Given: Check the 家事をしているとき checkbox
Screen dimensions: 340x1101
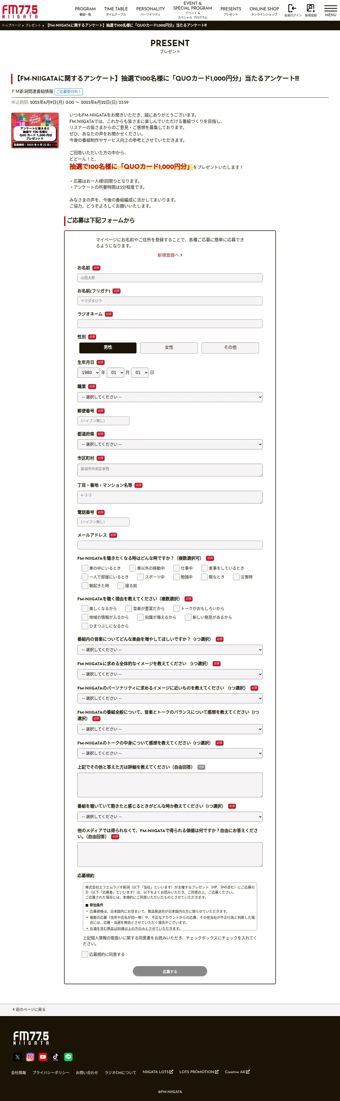Looking at the screenshot, I should click(204, 568).
